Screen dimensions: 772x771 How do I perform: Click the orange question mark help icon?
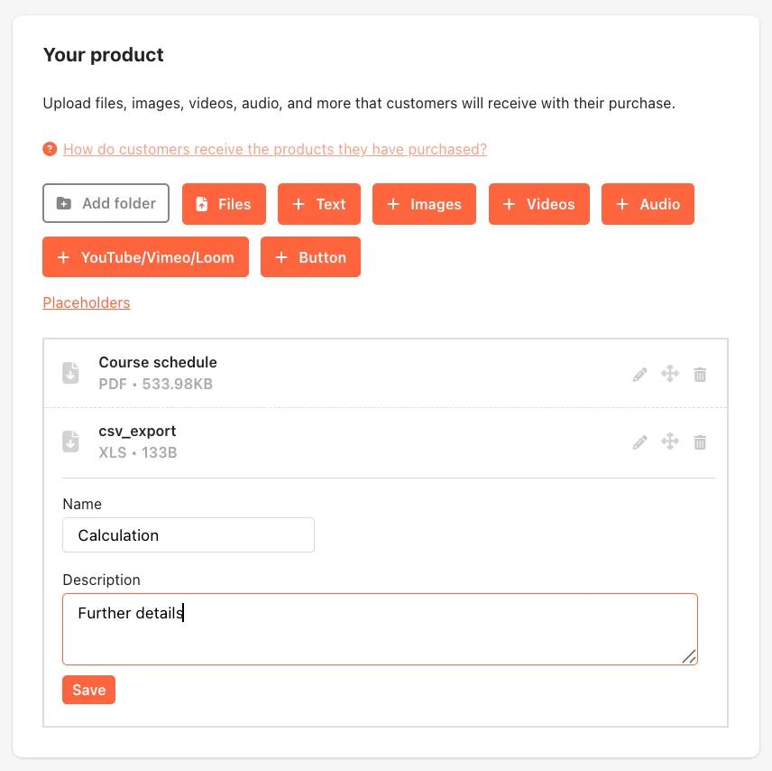50,149
